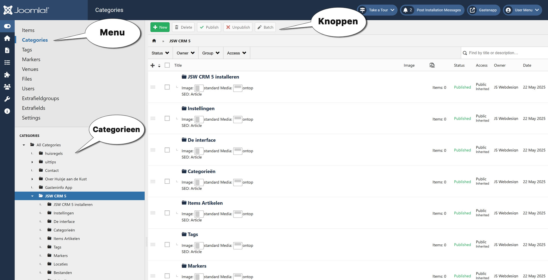Open the Users group icon in sidebar
Viewport: 548px width, 280px height.
[x=7, y=87]
